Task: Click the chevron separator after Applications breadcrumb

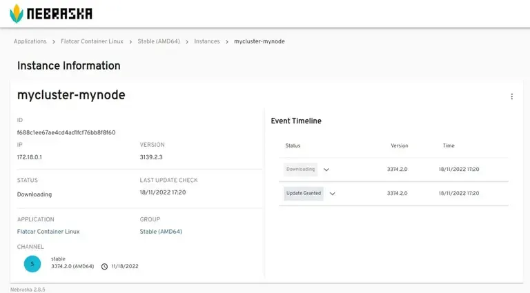Action: pos(54,41)
